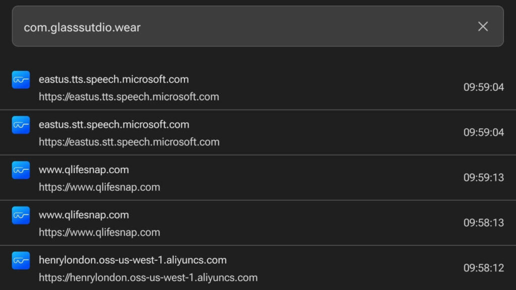516x290 pixels.
Task: Open the https://eastus.tts.speech.microsoft.com URL
Action: pos(129,97)
